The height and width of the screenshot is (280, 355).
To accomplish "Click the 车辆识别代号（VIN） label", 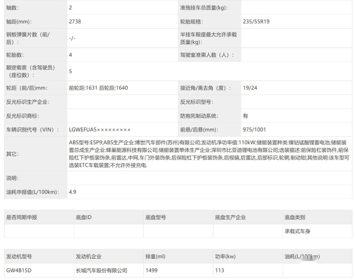I will click(x=32, y=130).
